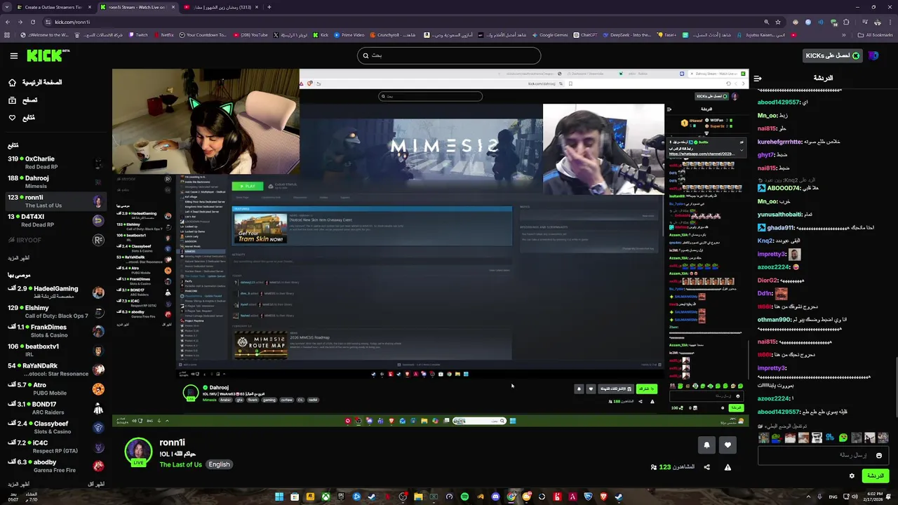Show fewer recommended channels
Screen dimensions: 898x505
[x=95, y=484]
